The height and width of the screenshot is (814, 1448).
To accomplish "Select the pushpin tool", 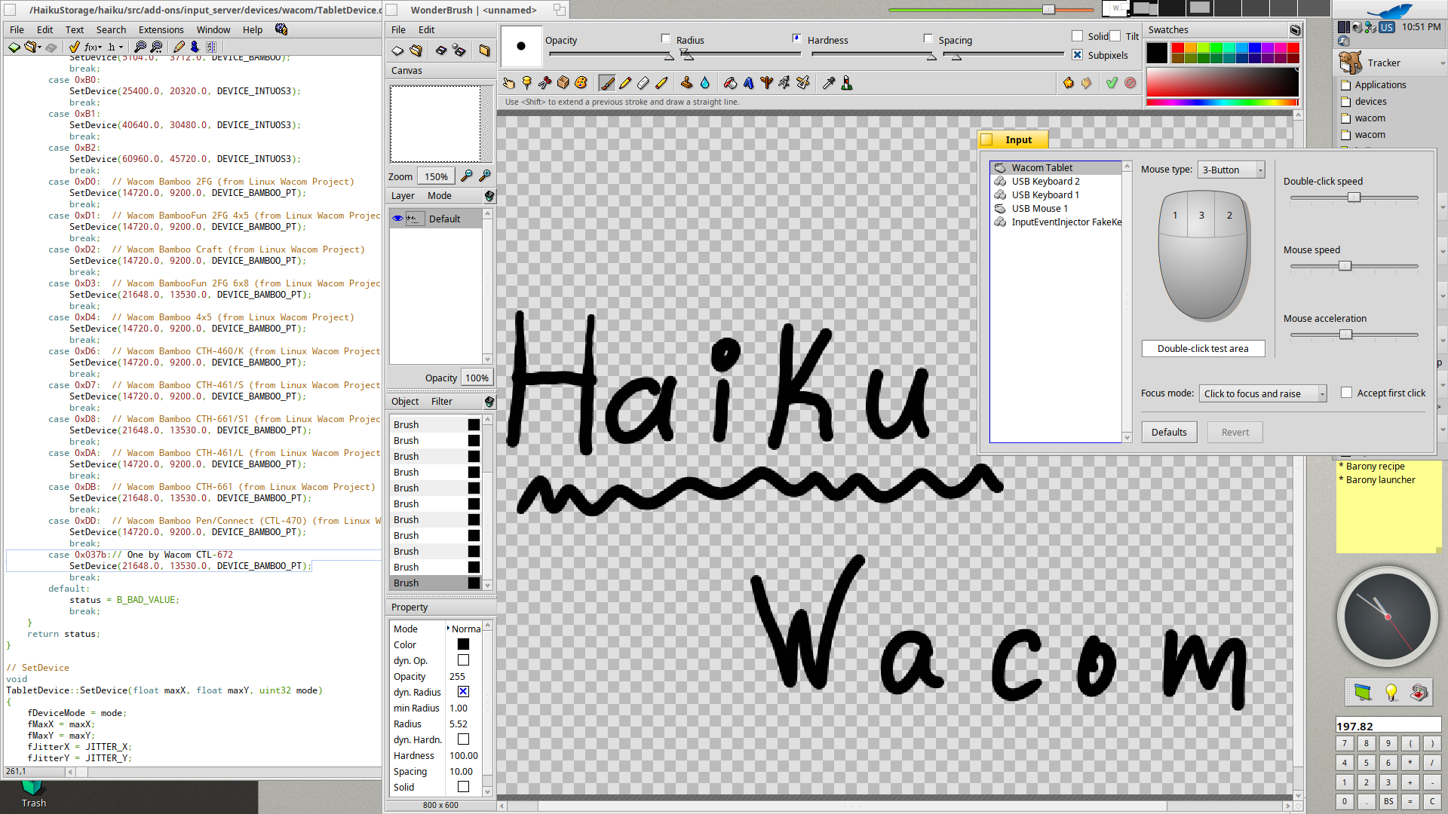I will pyautogui.click(x=526, y=83).
